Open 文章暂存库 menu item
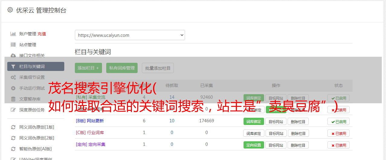The image size is (386, 160). click(30, 99)
